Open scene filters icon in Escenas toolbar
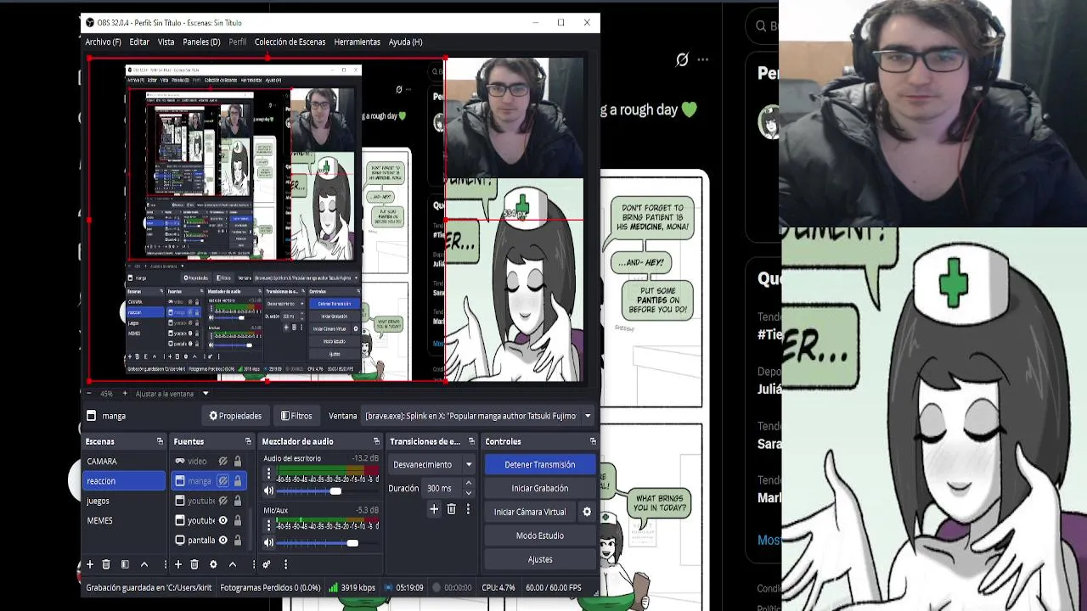The image size is (1087, 611). click(125, 564)
